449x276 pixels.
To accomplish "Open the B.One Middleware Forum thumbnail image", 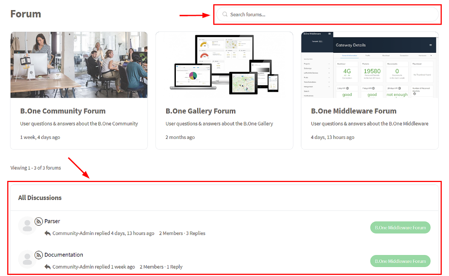I will click(x=370, y=65).
